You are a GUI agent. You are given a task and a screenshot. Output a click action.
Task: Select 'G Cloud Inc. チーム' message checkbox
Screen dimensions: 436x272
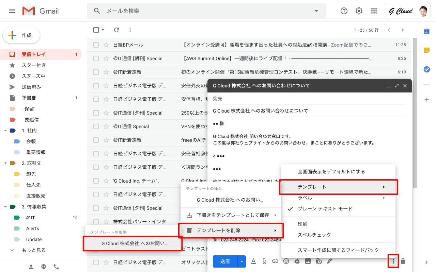(96, 181)
